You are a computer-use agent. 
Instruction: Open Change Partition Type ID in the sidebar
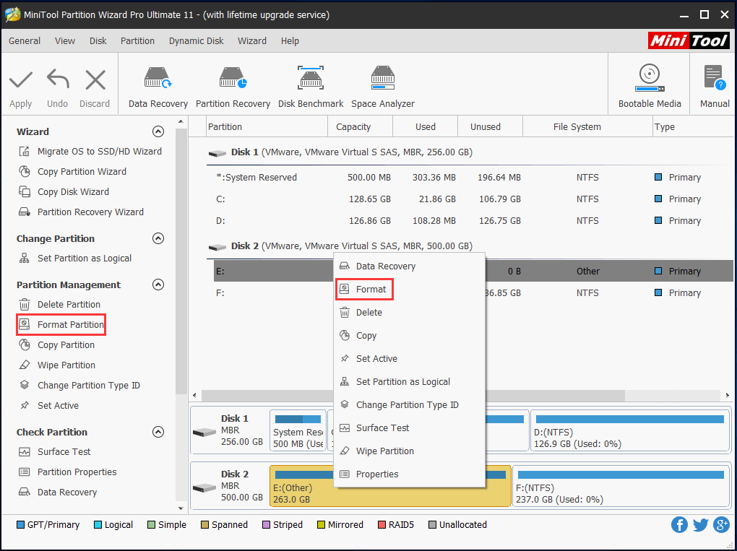pos(79,385)
